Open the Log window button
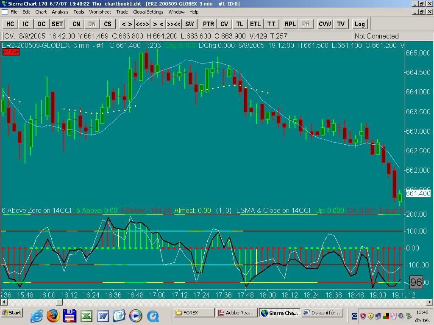Image resolution: width=434 pixels, height=325 pixels. 359,24
